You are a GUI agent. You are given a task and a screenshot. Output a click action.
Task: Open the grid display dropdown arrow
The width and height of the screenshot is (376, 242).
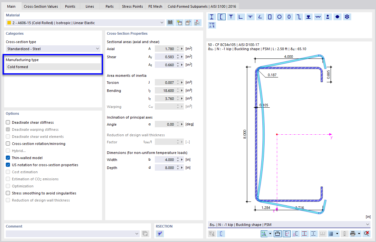(337, 234)
